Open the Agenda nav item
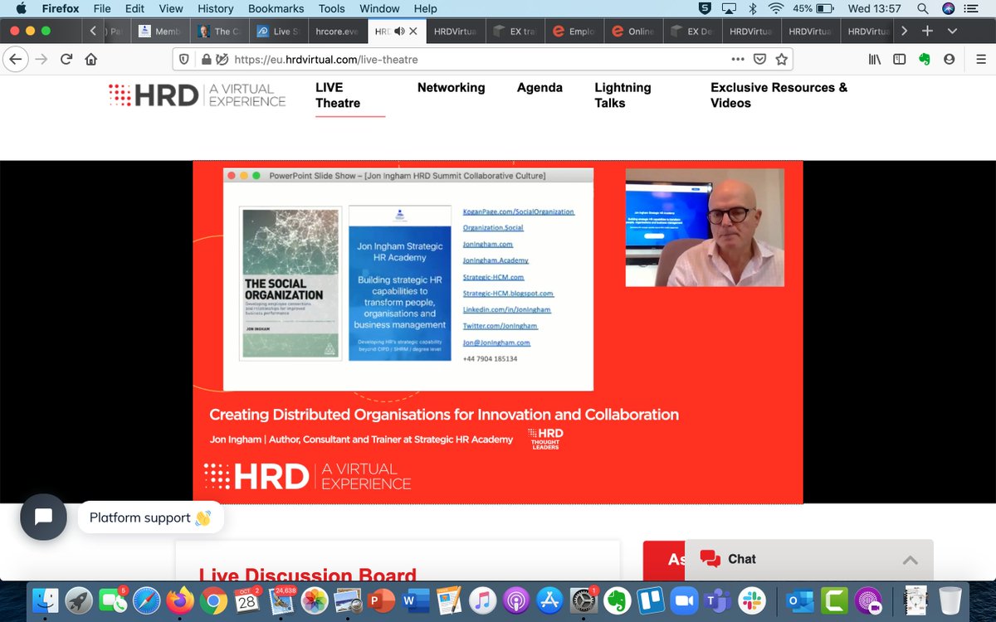 [x=539, y=88]
